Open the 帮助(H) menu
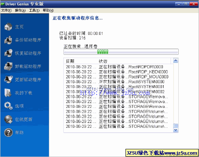Screen dimensions: 199x157 pos(48,11)
